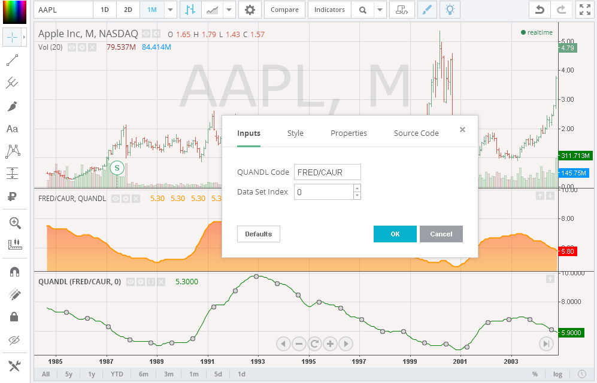The image size is (597, 383).
Task: Toggle Vol (20) indicator visibility eye
Action: (x=72, y=47)
